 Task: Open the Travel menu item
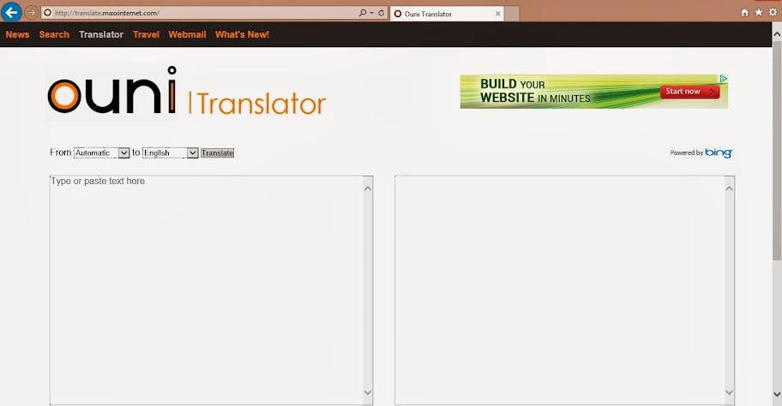[146, 34]
